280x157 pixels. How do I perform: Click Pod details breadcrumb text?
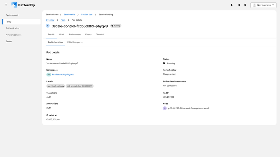click(77, 20)
